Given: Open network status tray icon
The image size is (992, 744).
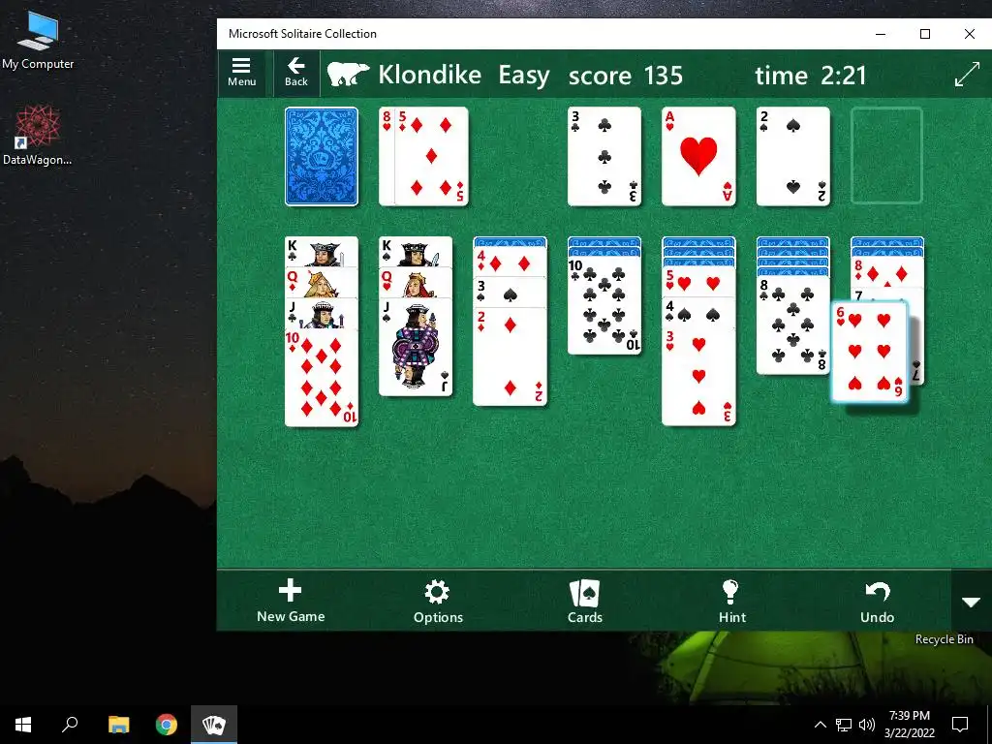Looking at the screenshot, I should pyautogui.click(x=844, y=725).
